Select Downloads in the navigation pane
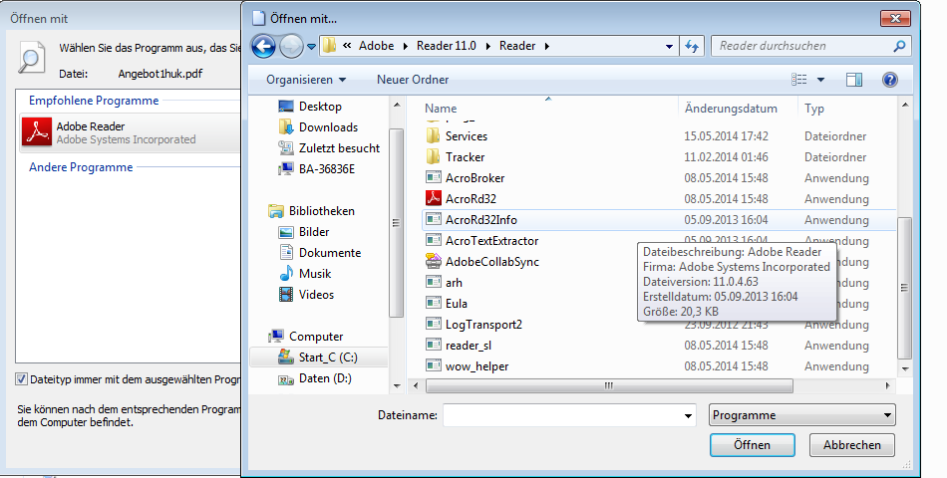Image resolution: width=947 pixels, height=478 pixels. (x=318, y=127)
